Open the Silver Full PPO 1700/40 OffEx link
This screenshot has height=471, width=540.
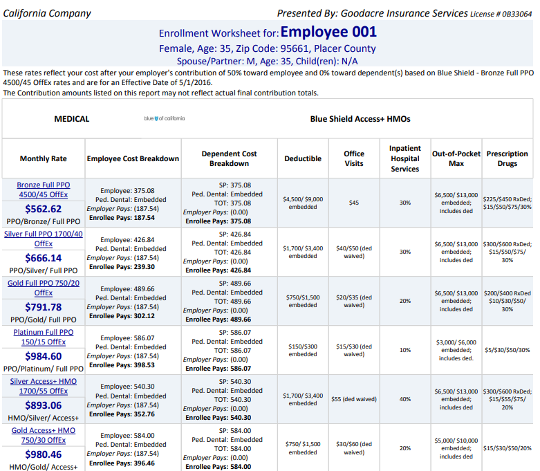pos(44,239)
